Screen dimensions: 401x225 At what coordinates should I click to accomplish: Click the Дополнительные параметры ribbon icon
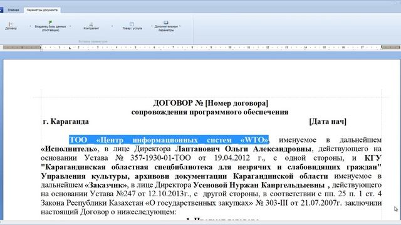click(166, 22)
